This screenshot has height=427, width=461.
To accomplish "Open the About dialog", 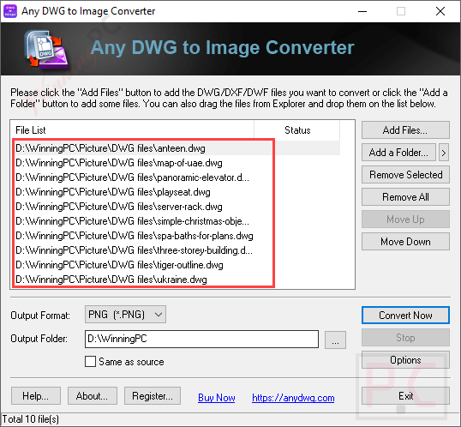I will click(x=93, y=396).
